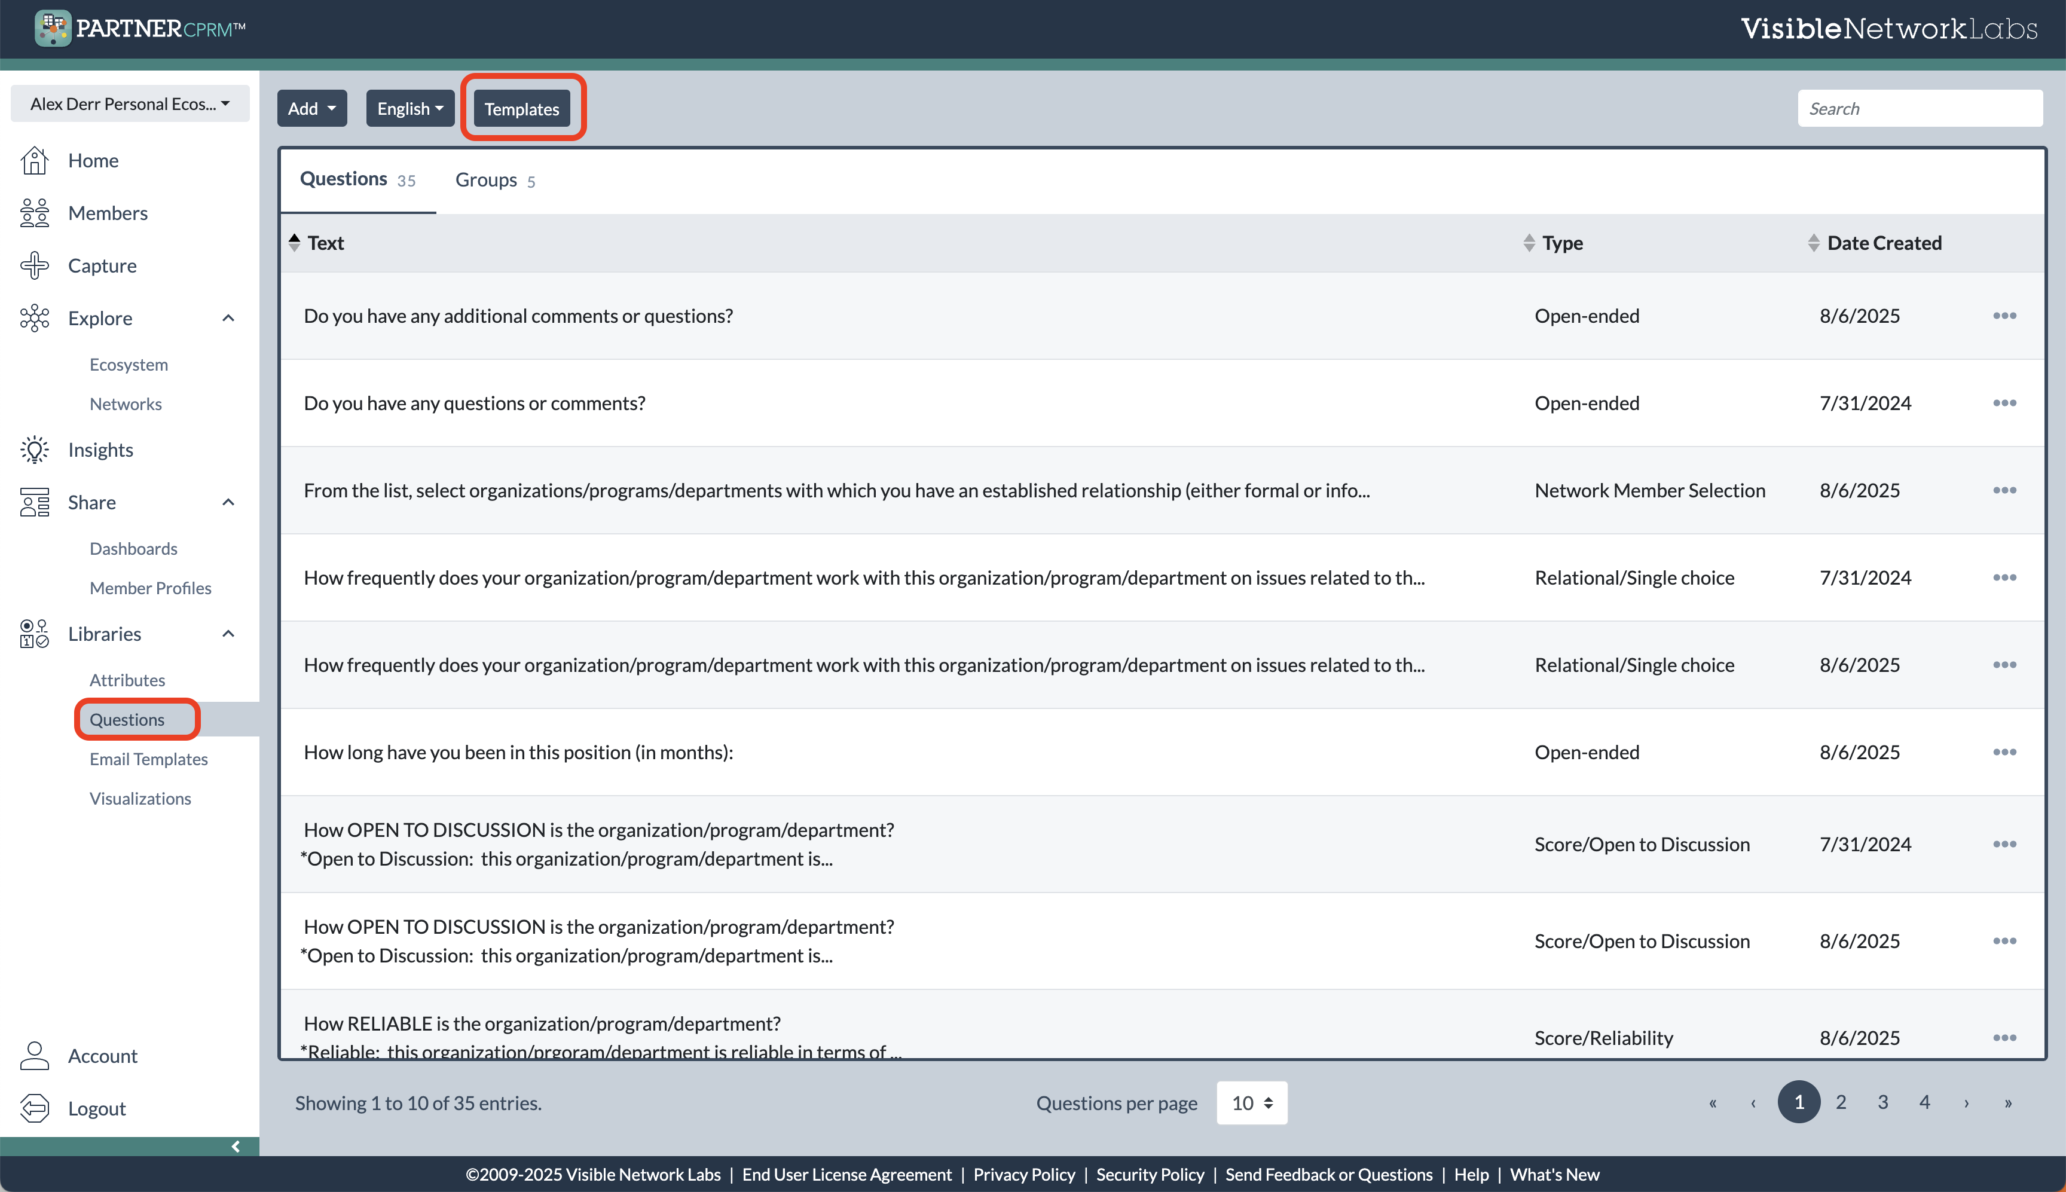The image size is (2066, 1192).
Task: Open options for Network Member Selection row
Action: 2004,490
